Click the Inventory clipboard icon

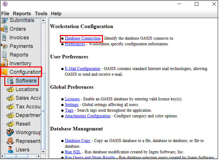4,63
